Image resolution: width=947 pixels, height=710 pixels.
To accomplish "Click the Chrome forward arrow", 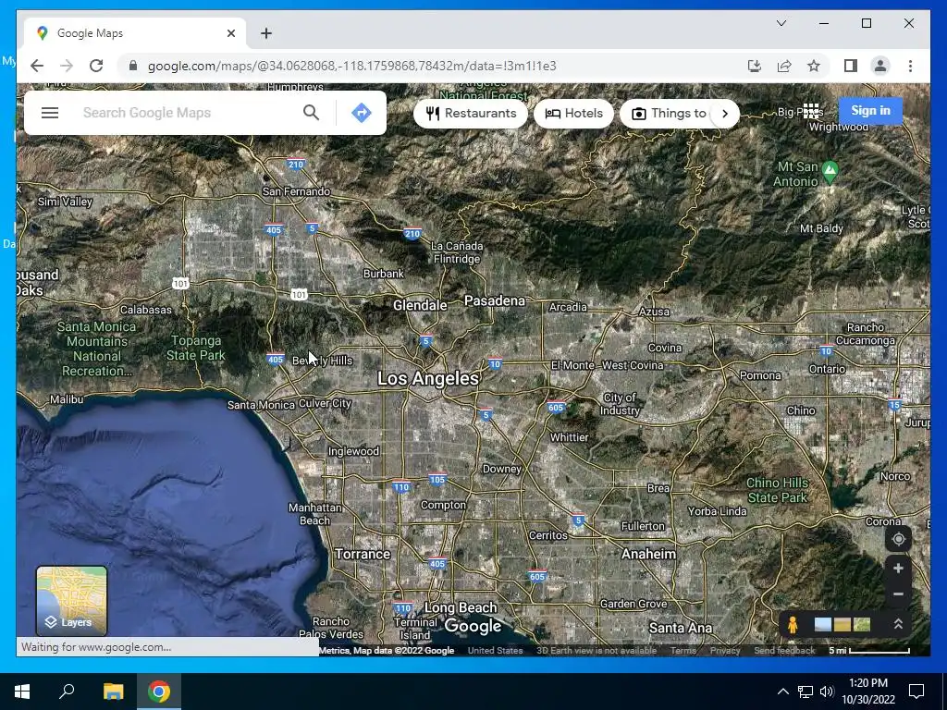I will click(67, 66).
